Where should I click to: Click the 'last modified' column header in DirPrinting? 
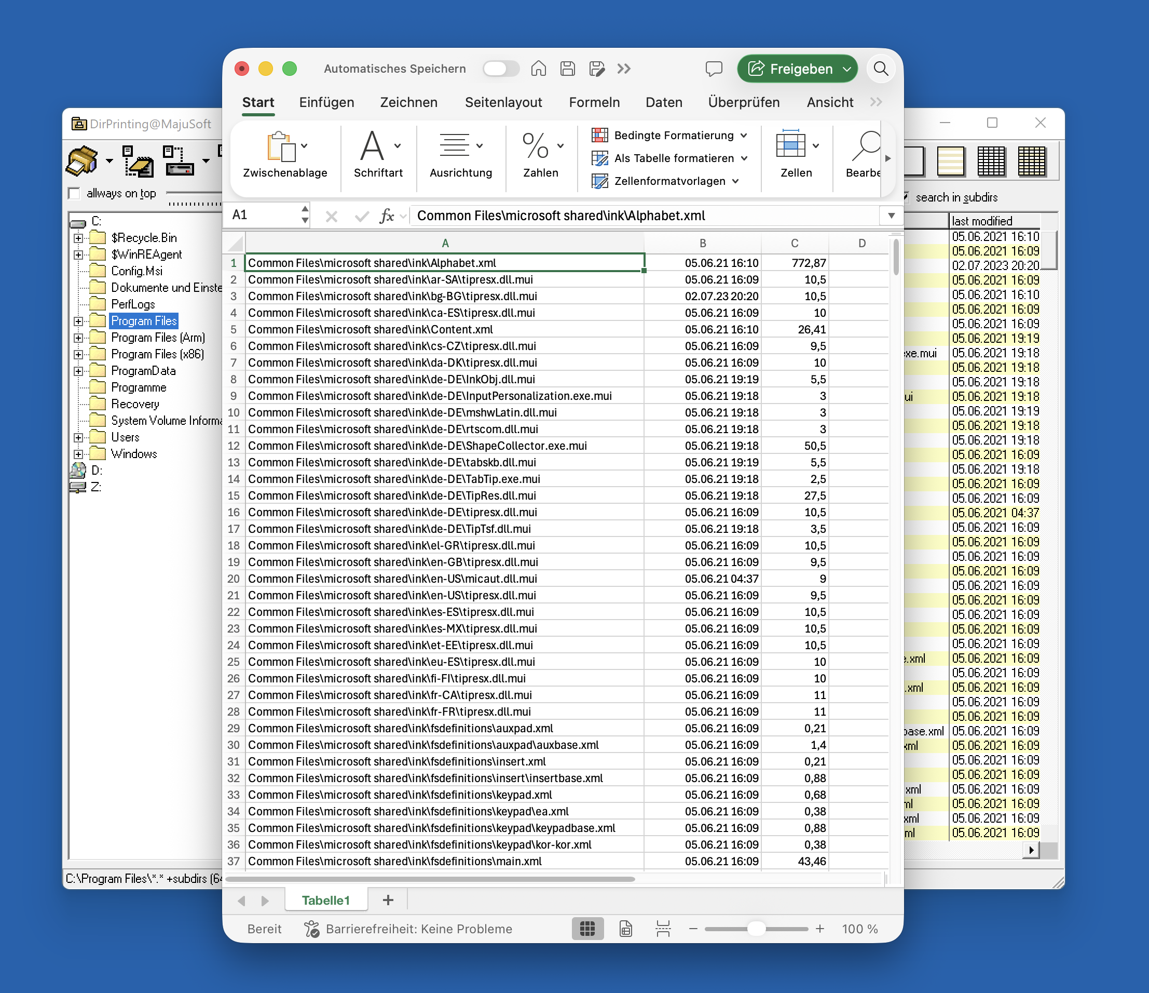[994, 221]
